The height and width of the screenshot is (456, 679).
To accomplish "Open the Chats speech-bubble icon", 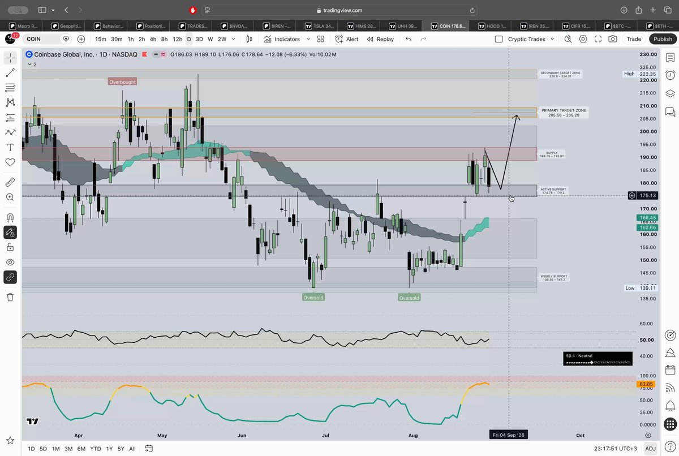I will pos(670,111).
